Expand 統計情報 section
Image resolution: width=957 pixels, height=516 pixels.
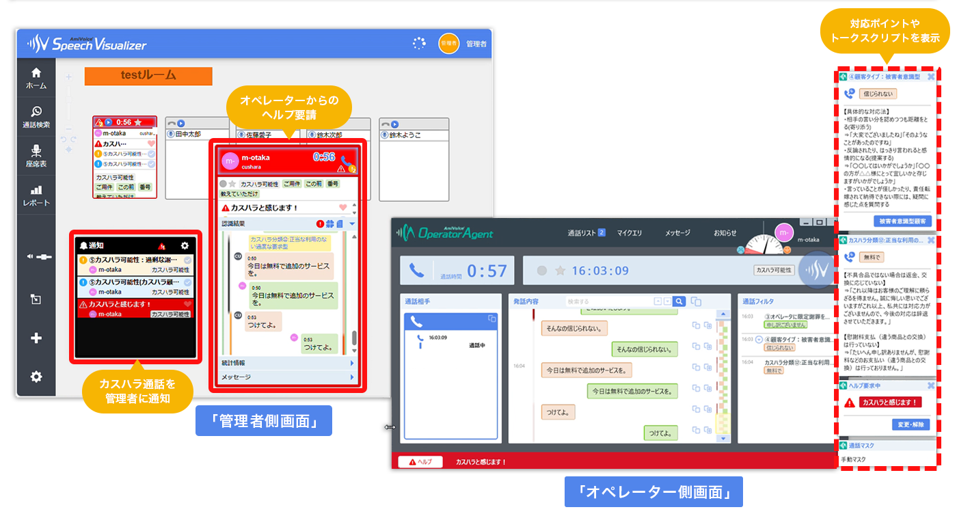pyautogui.click(x=288, y=363)
